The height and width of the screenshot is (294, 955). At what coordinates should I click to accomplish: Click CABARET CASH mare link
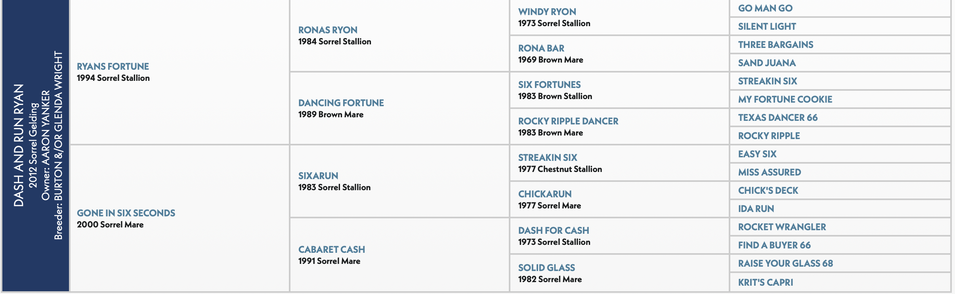[332, 250]
